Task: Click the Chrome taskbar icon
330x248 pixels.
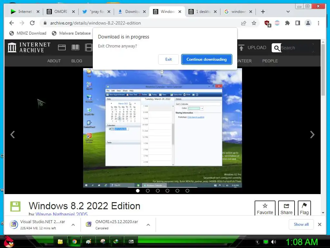Action: tap(74, 242)
